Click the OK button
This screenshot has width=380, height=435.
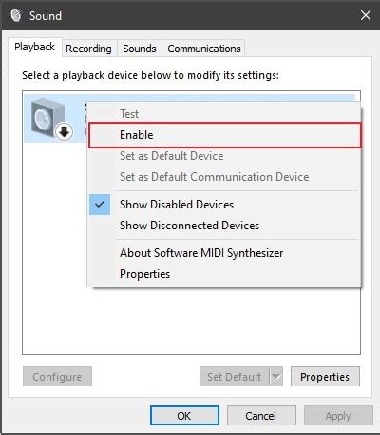[184, 416]
